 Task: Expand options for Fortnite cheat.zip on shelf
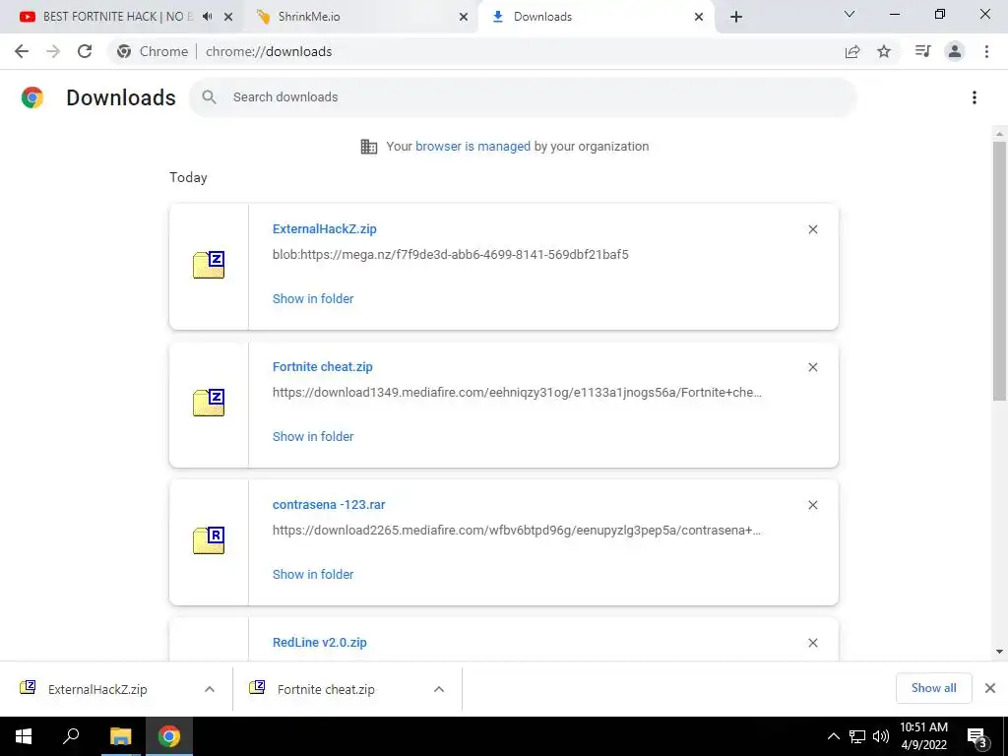[x=439, y=689]
